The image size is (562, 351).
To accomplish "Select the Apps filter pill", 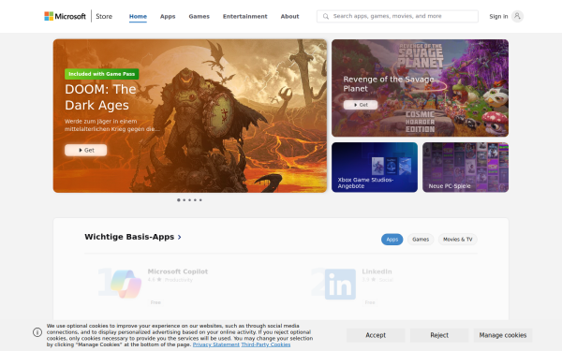I will pos(392,240).
